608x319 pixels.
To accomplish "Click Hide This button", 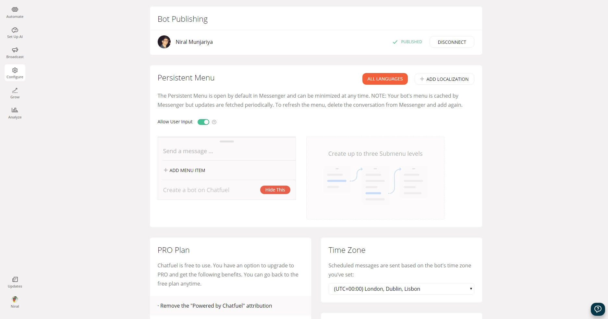I will click(275, 190).
